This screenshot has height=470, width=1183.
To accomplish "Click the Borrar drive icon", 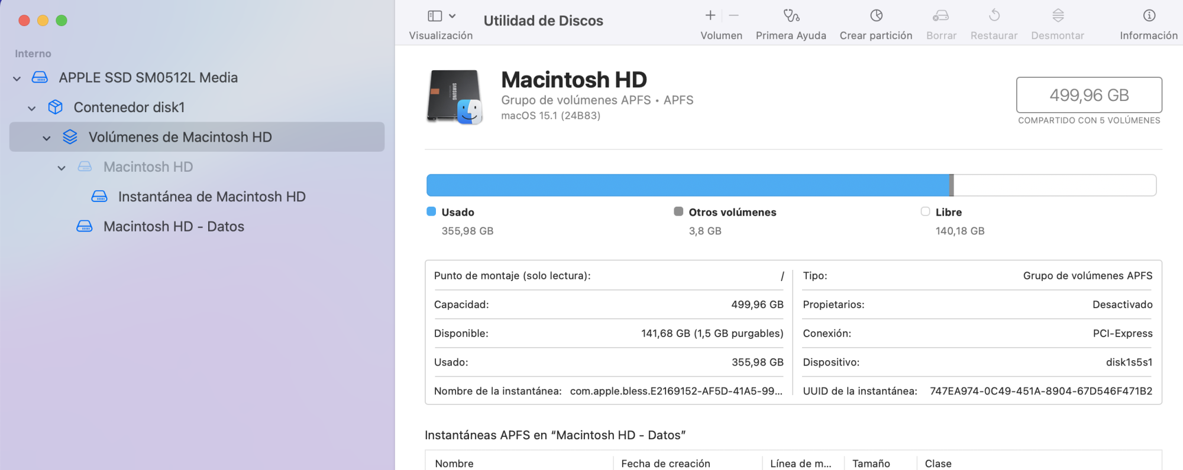I will point(941,15).
